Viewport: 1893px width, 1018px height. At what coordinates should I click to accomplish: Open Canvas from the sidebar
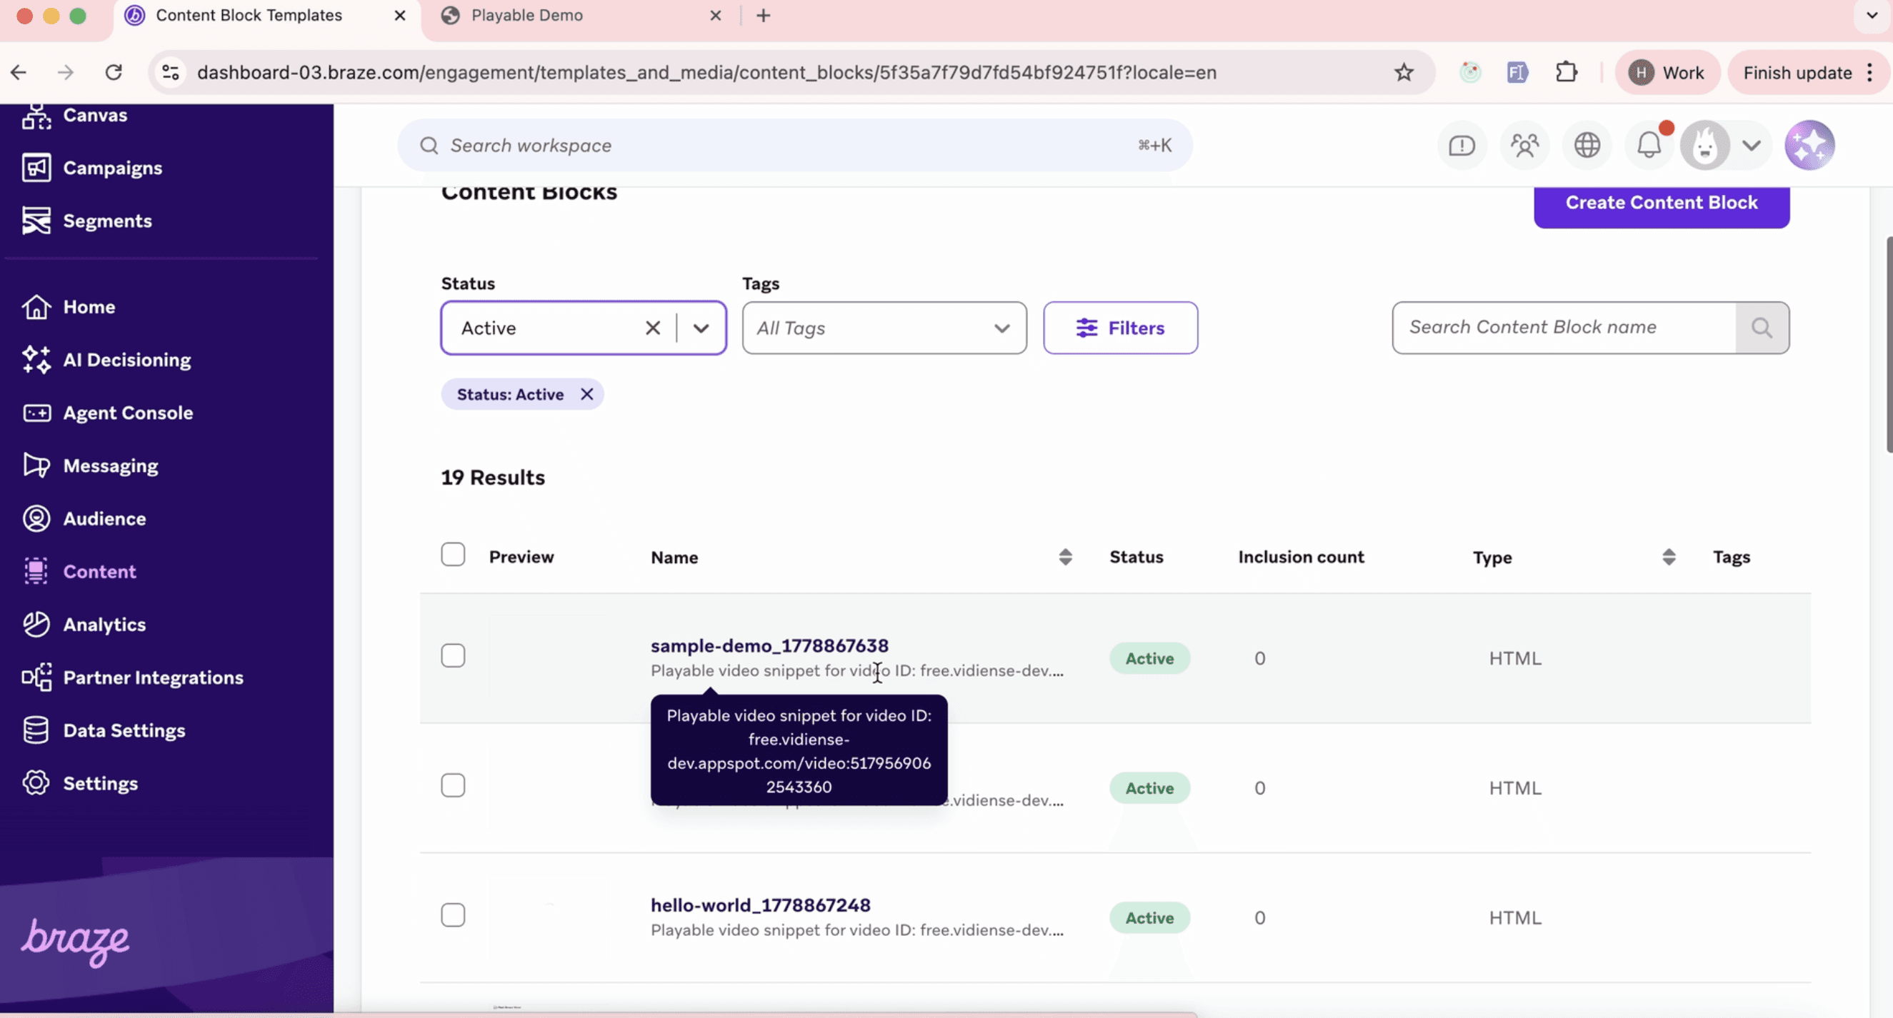tap(74, 116)
